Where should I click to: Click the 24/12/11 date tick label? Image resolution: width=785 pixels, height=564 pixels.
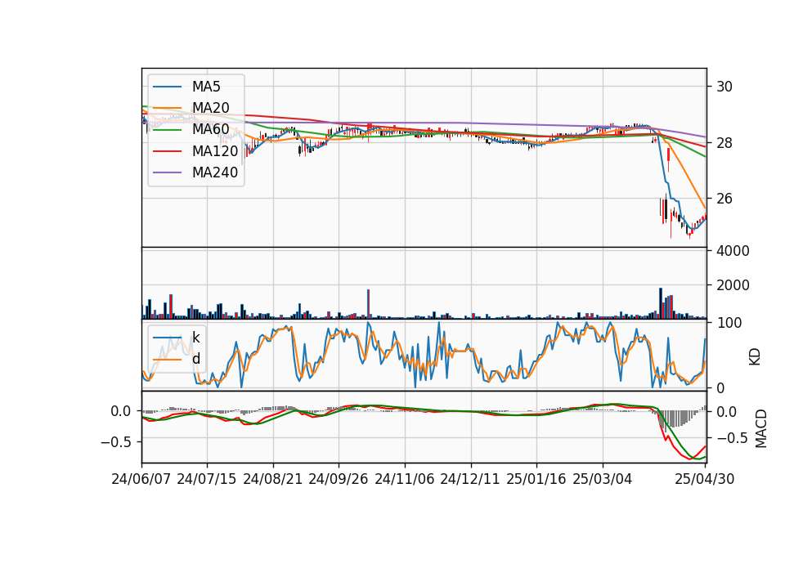pos(470,479)
